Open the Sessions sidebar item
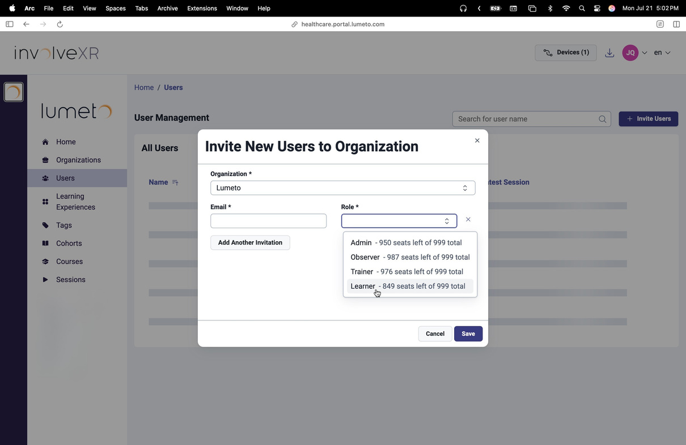686x445 pixels. (x=77, y=280)
